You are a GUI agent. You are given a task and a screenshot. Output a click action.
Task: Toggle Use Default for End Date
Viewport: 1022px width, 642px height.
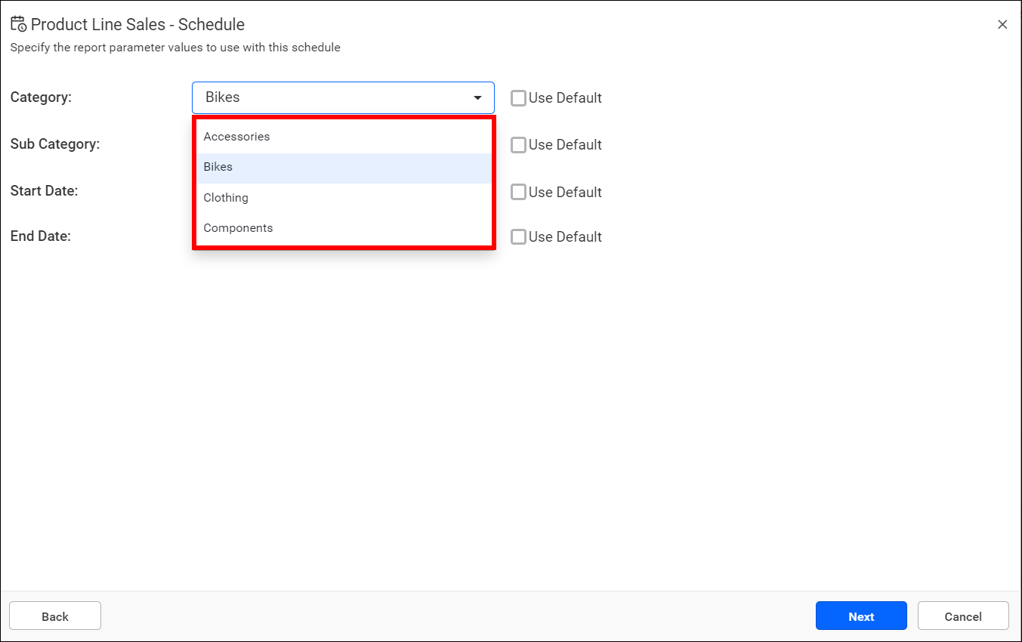pos(518,236)
